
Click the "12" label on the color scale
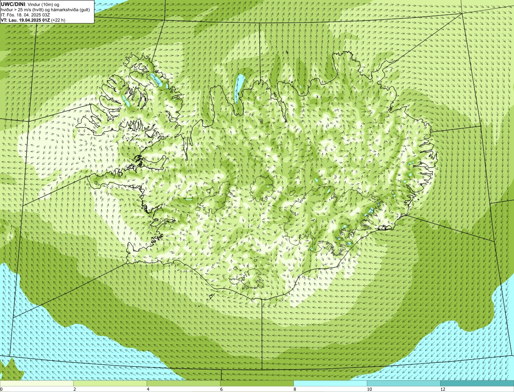443,389
